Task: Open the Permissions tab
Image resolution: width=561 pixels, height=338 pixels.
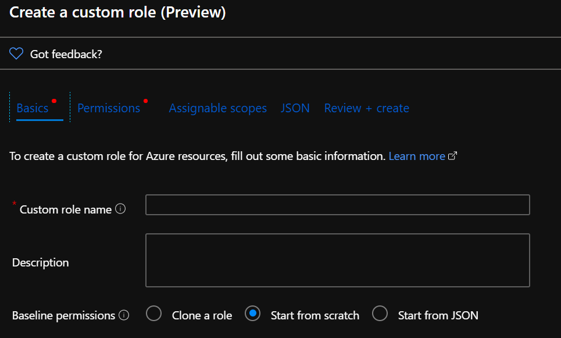Action: [x=109, y=108]
